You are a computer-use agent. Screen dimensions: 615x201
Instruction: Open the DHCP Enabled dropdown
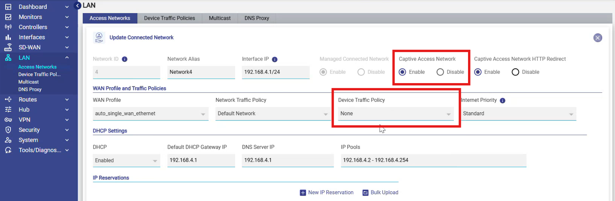[x=126, y=160]
